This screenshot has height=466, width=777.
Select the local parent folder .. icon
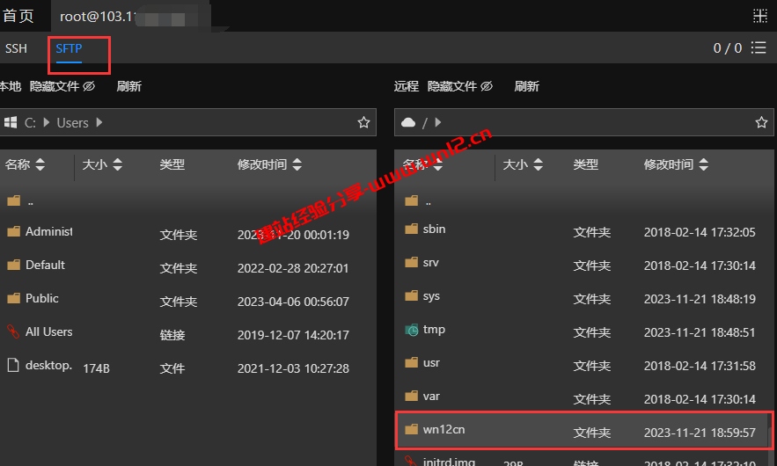[x=14, y=200]
